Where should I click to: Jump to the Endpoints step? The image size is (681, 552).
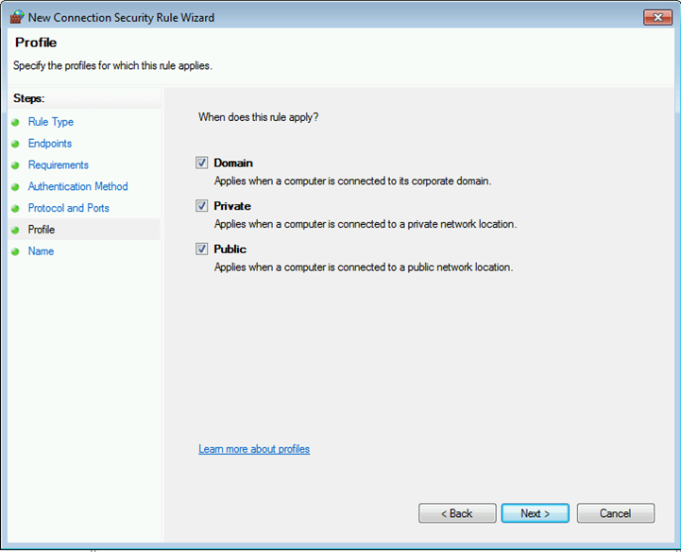(49, 144)
